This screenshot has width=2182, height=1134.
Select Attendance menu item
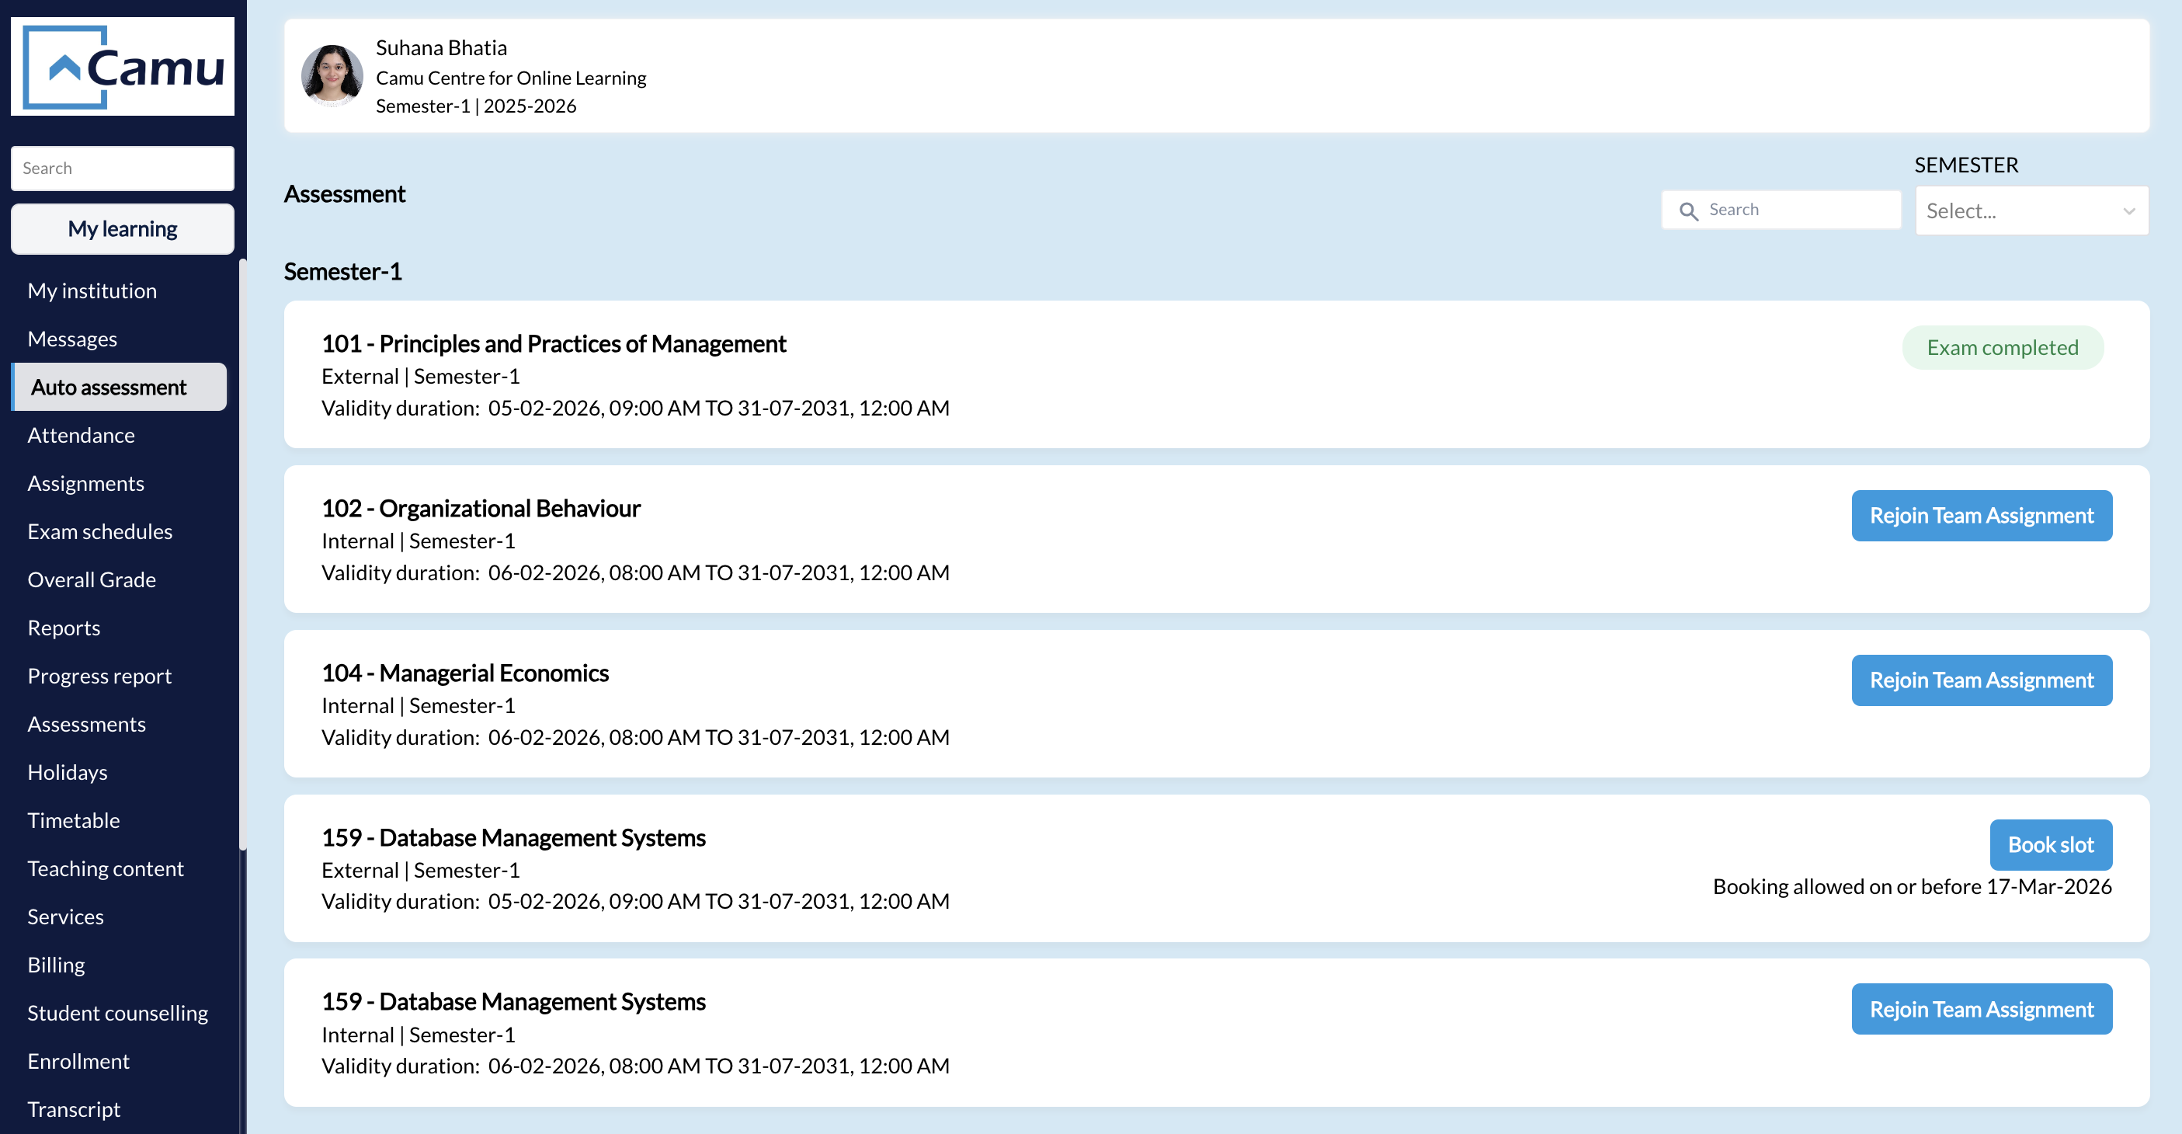(81, 435)
